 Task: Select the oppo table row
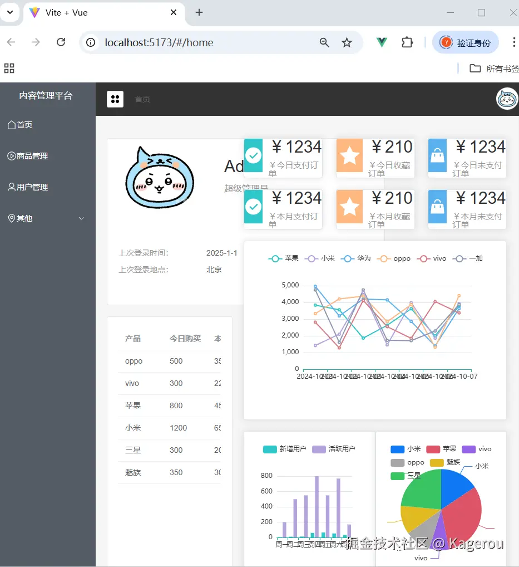click(169, 361)
